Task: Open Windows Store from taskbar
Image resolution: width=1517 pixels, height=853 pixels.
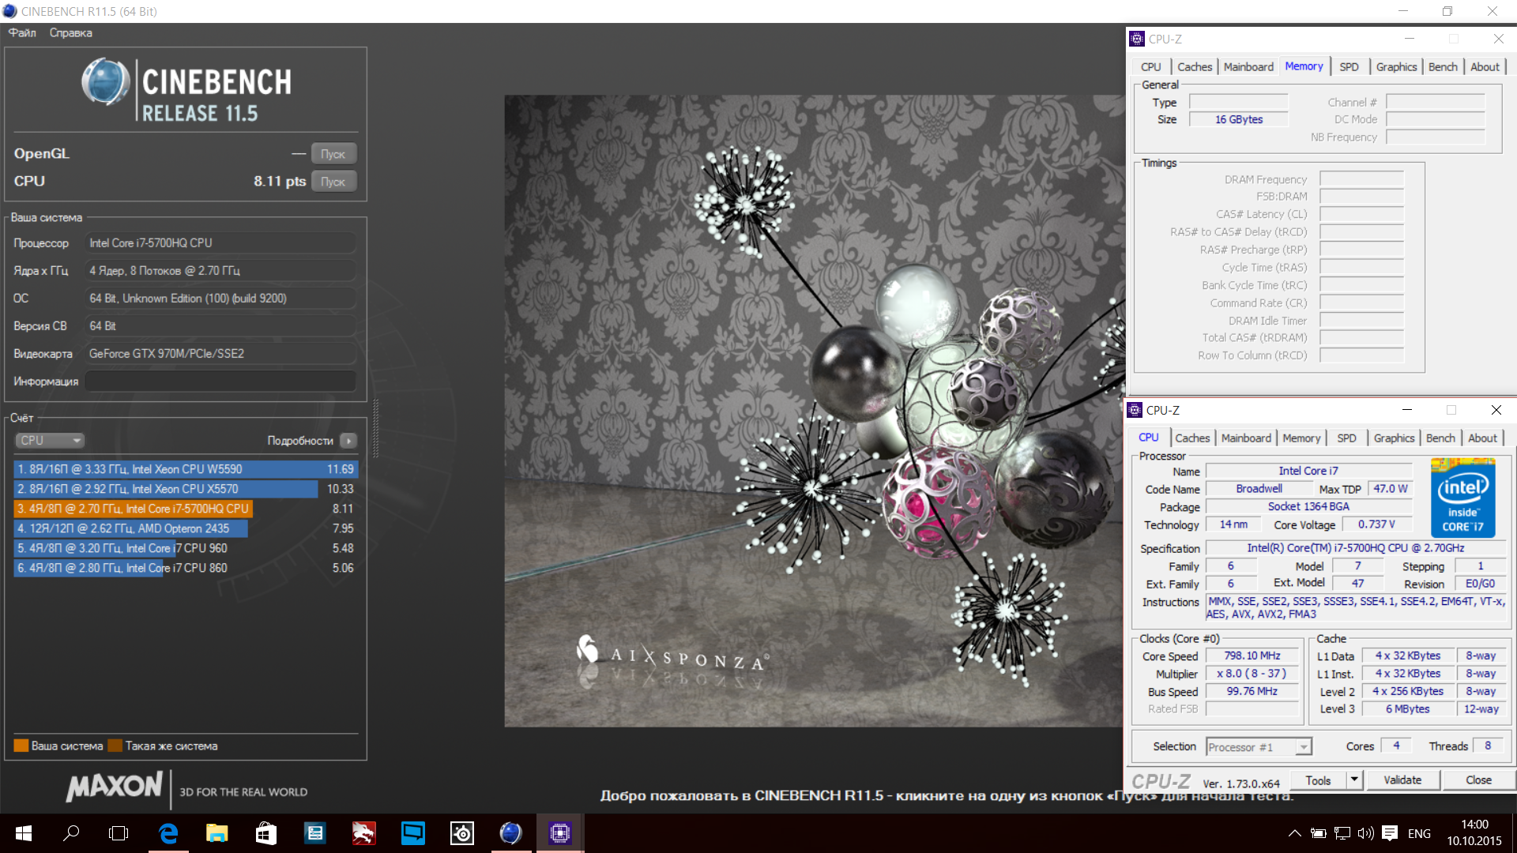Action: [x=266, y=833]
